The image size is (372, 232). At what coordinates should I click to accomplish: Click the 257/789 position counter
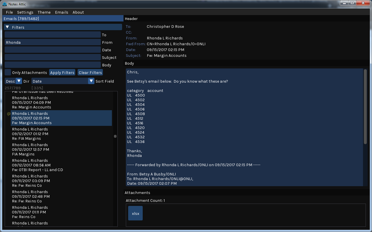pyautogui.click(x=13, y=88)
